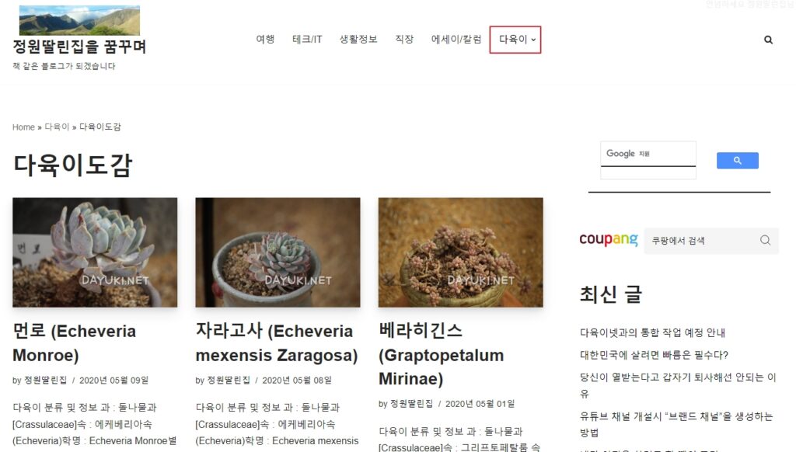Click the Coupang logo
The image size is (796, 452).
coord(608,239)
